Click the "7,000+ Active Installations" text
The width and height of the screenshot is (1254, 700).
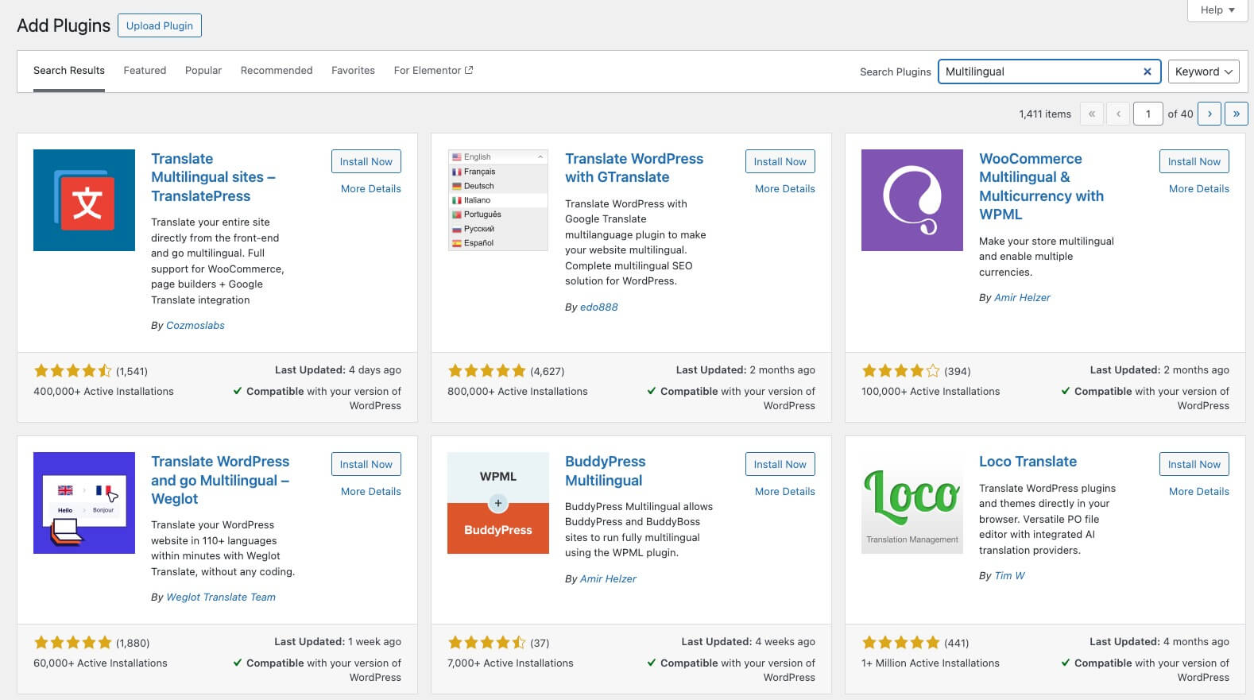coord(510,663)
